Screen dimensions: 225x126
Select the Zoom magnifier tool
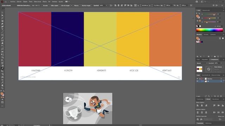point(2,88)
